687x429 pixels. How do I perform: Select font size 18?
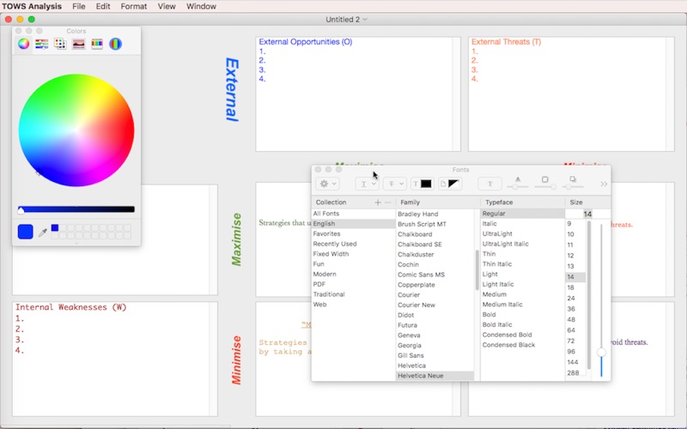575,287
